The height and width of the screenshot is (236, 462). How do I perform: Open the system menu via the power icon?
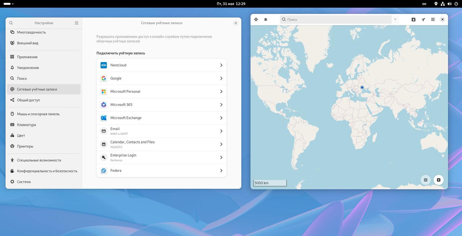pyautogui.click(x=456, y=4)
